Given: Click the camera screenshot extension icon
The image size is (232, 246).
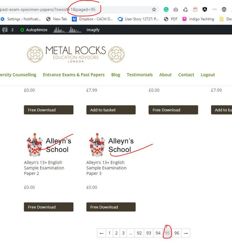Looking at the screenshot, I should click(x=176, y=10).
